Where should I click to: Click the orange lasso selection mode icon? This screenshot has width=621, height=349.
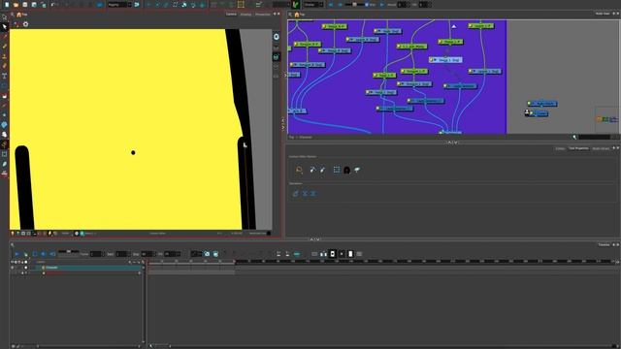[x=299, y=170]
